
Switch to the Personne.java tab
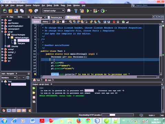click(x=56, y=18)
